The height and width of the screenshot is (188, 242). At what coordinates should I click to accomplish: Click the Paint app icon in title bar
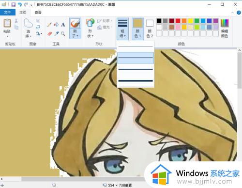click(4, 4)
